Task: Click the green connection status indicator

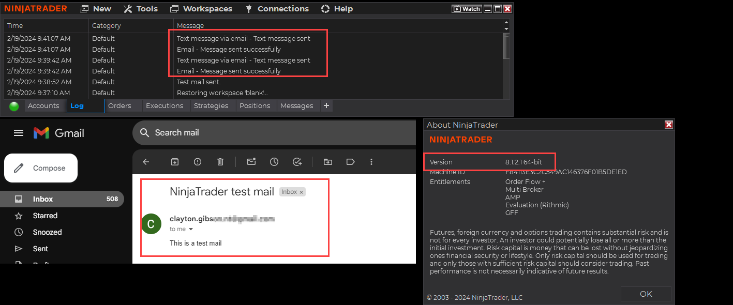Action: [x=14, y=106]
